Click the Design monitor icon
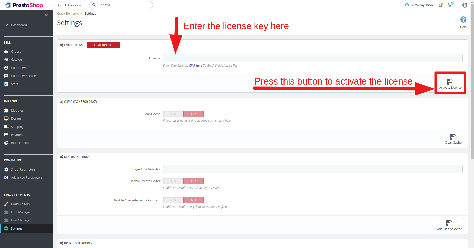The image size is (474, 248). [6, 118]
